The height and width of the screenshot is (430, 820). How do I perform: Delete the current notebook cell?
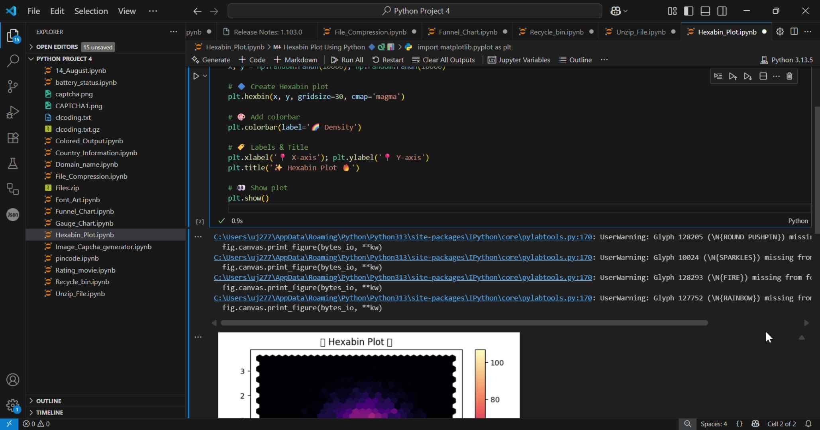click(x=790, y=76)
